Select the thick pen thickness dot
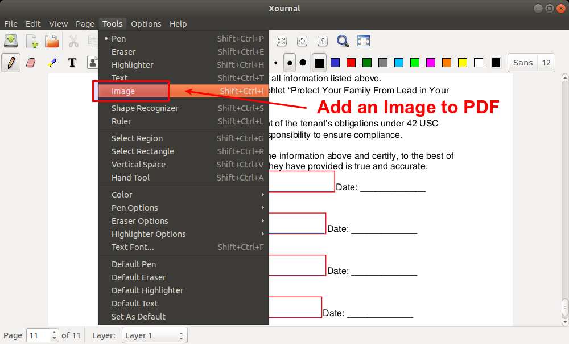The height and width of the screenshot is (344, 569). tap(303, 63)
